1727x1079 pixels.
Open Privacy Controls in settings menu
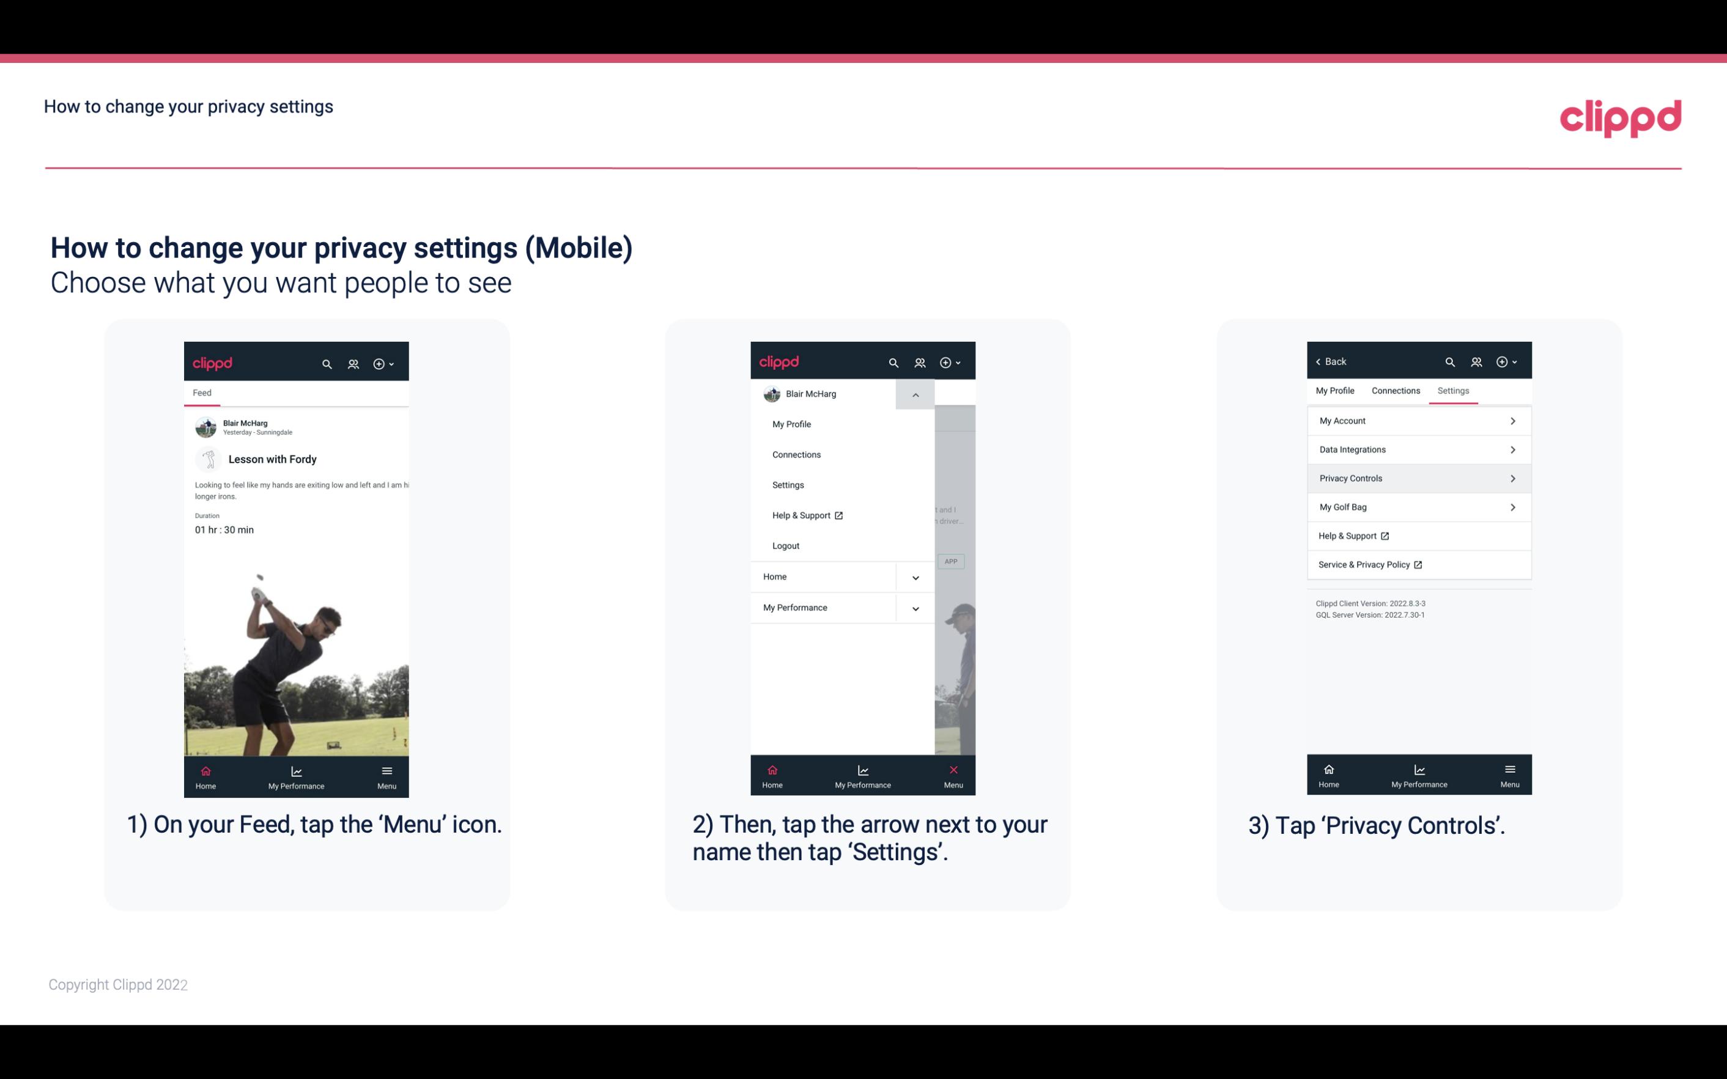pyautogui.click(x=1418, y=477)
